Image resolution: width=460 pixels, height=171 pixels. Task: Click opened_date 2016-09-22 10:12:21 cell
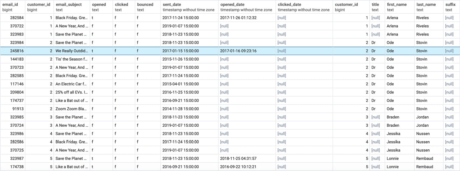[247, 167]
